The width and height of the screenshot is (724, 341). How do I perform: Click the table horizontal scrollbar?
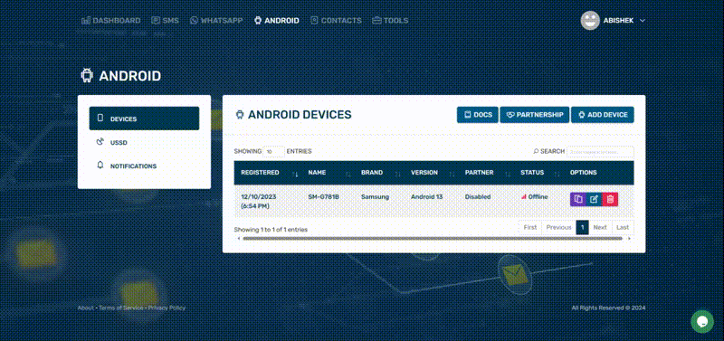coord(433,239)
